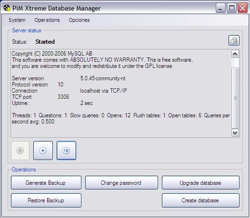
Task: Click the database icon button beside the status
Action: click(x=234, y=40)
